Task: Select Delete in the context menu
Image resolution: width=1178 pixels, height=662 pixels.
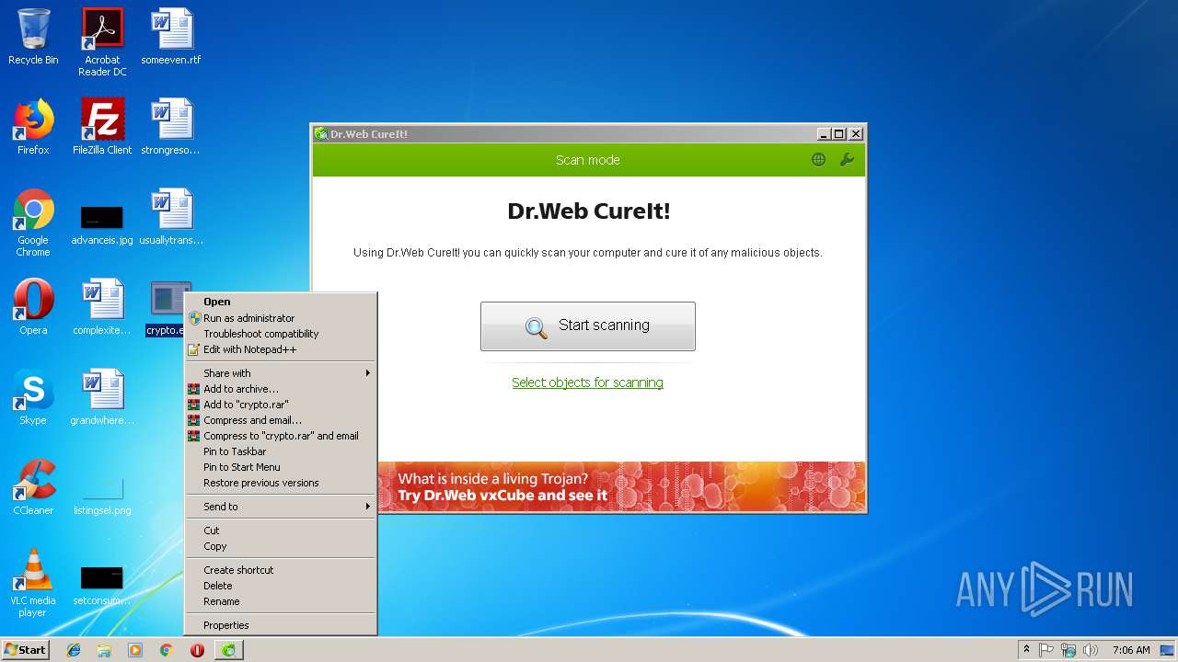Action: 281,586
